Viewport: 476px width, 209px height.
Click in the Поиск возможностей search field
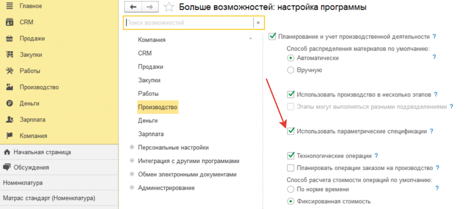pos(189,22)
